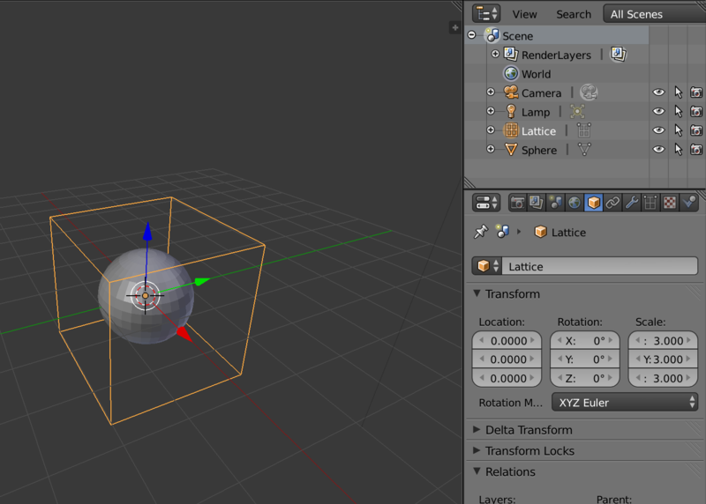Image resolution: width=706 pixels, height=504 pixels.
Task: Switch to the Render properties tab
Action: pyautogui.click(x=517, y=203)
